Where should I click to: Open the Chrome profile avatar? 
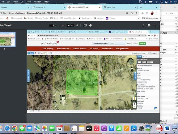click(x=152, y=13)
